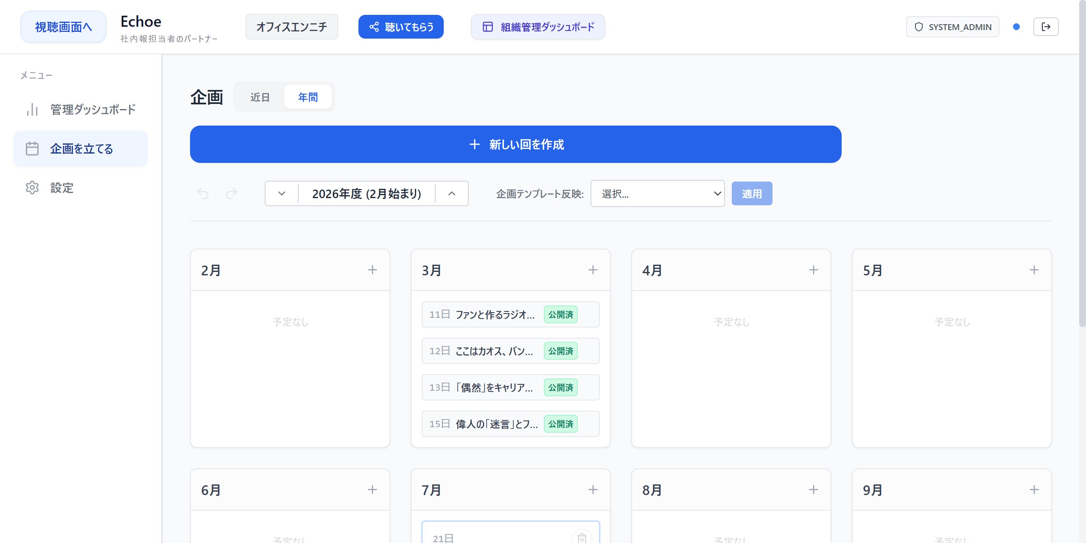Image resolution: width=1086 pixels, height=543 pixels.
Task: Click the 公開済 badge on the 11日 episode
Action: (x=560, y=314)
